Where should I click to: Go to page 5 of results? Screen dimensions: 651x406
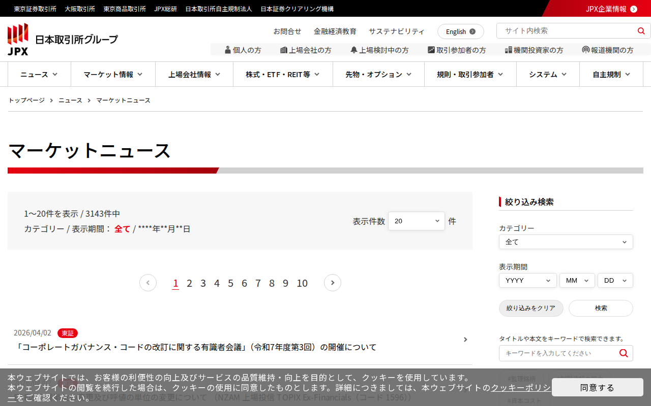[230, 283]
